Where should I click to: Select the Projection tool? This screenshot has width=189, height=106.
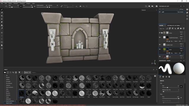pos(2,16)
